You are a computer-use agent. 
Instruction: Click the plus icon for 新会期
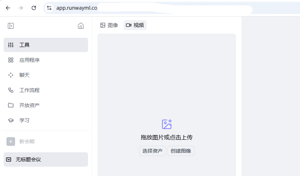pos(11,142)
